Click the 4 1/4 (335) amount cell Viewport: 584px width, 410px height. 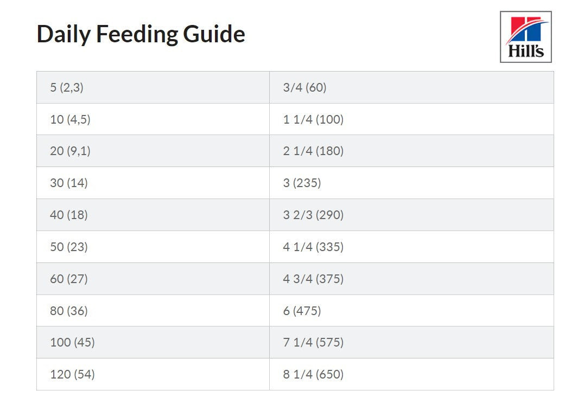pos(313,247)
